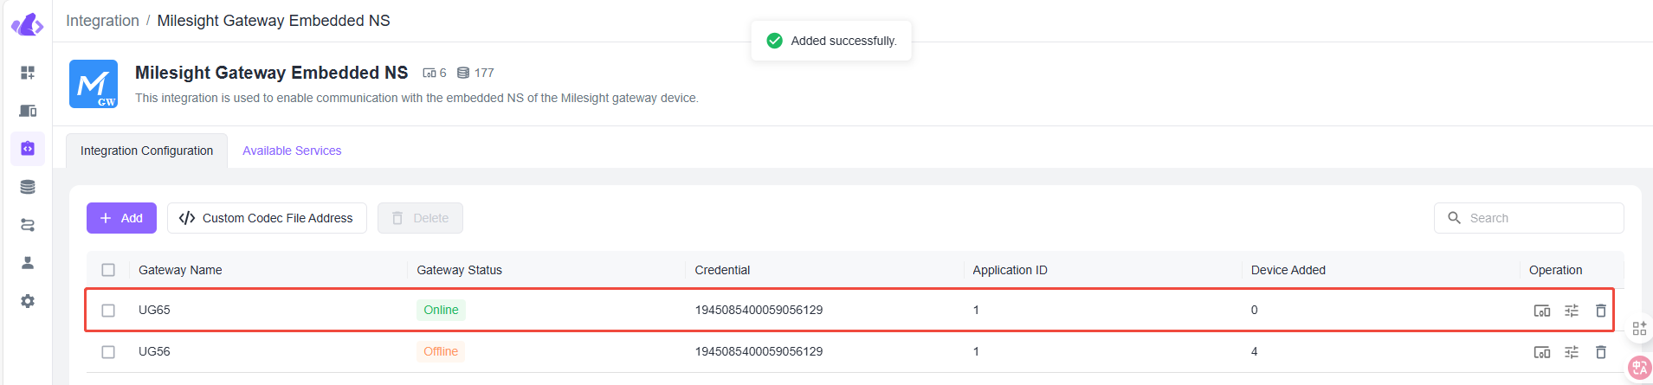Click the Integration breadcrumb link
The image size is (1653, 385).
pyautogui.click(x=102, y=21)
